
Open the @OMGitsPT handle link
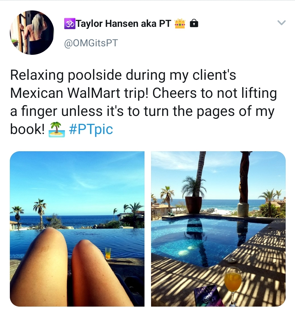coord(91,43)
